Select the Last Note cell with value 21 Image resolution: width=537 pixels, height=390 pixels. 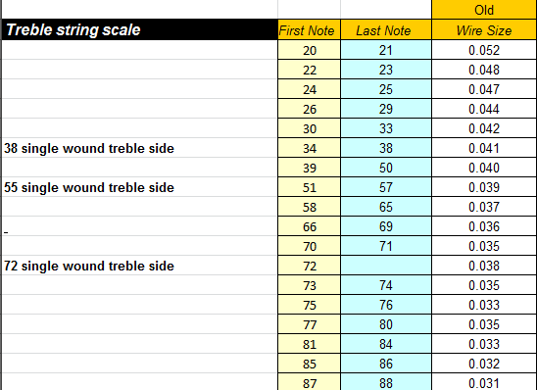click(x=386, y=50)
